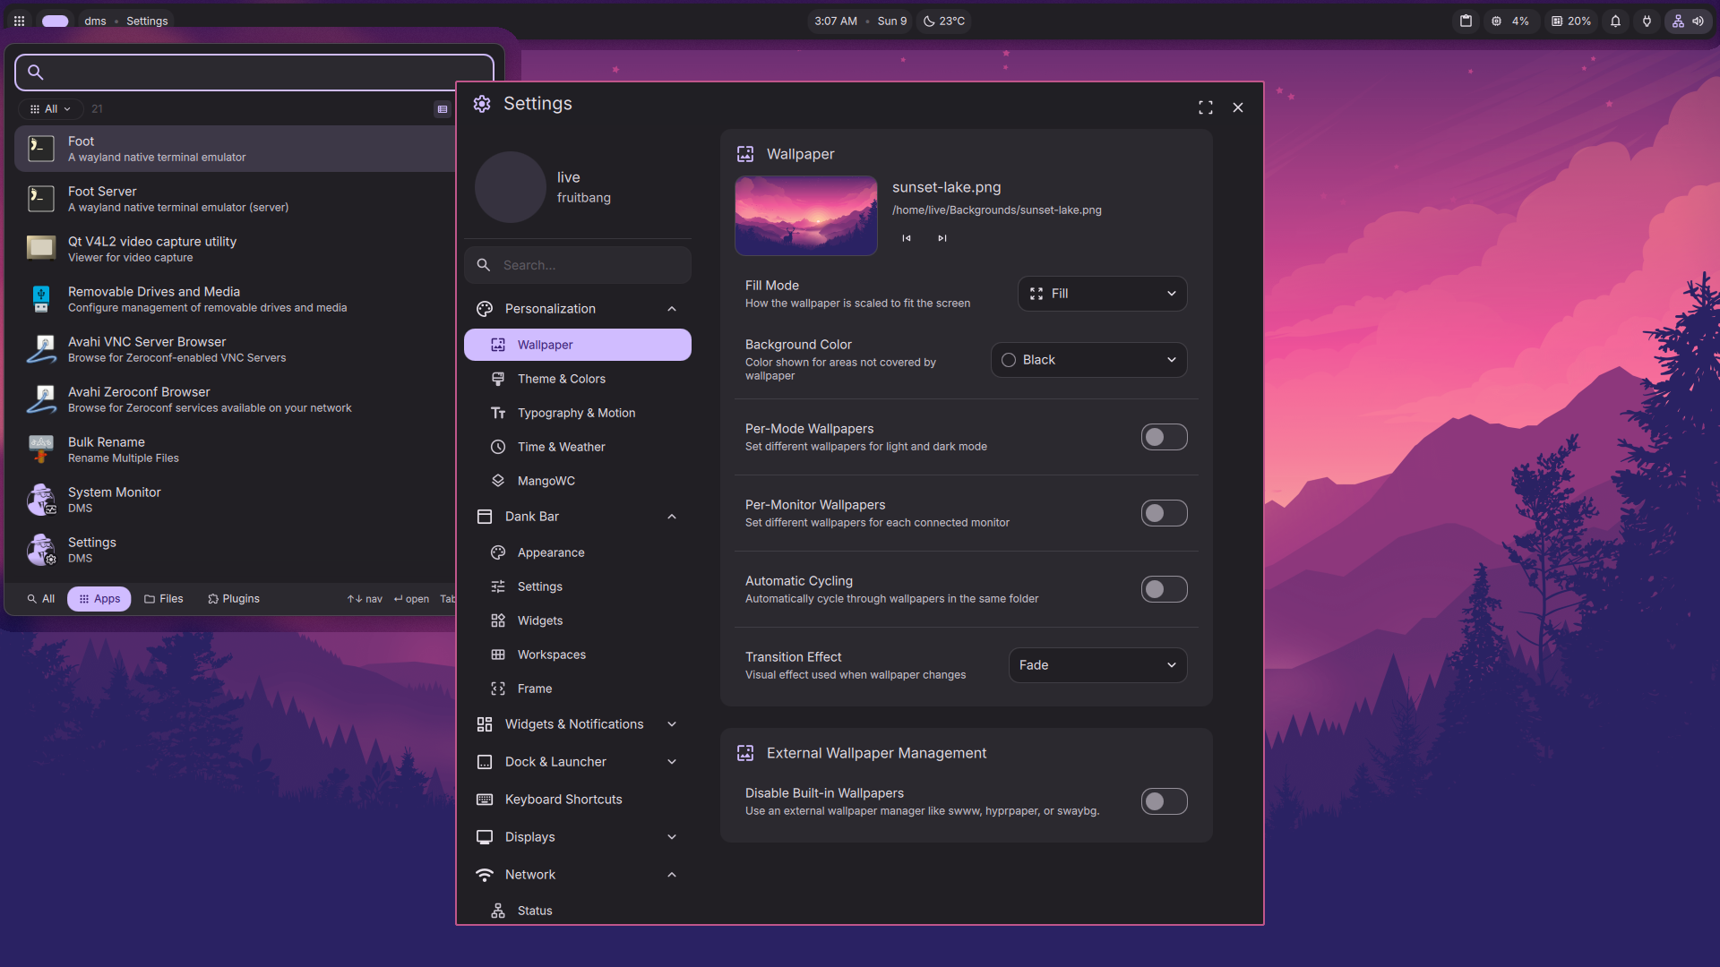This screenshot has height=967, width=1720.
Task: Open Transition Effect dropdown showing Fade
Action: click(x=1097, y=665)
